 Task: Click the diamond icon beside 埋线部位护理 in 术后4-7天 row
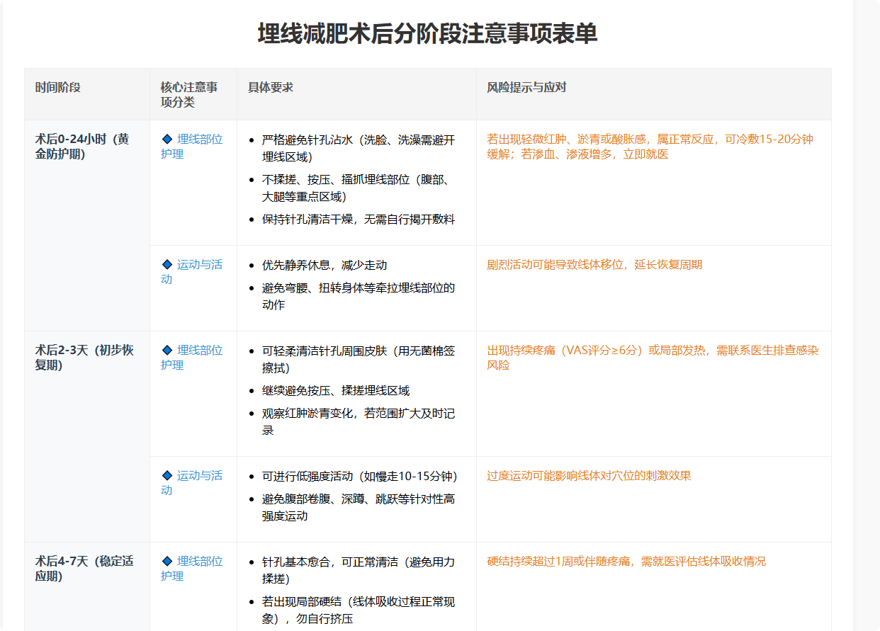pyautogui.click(x=167, y=561)
